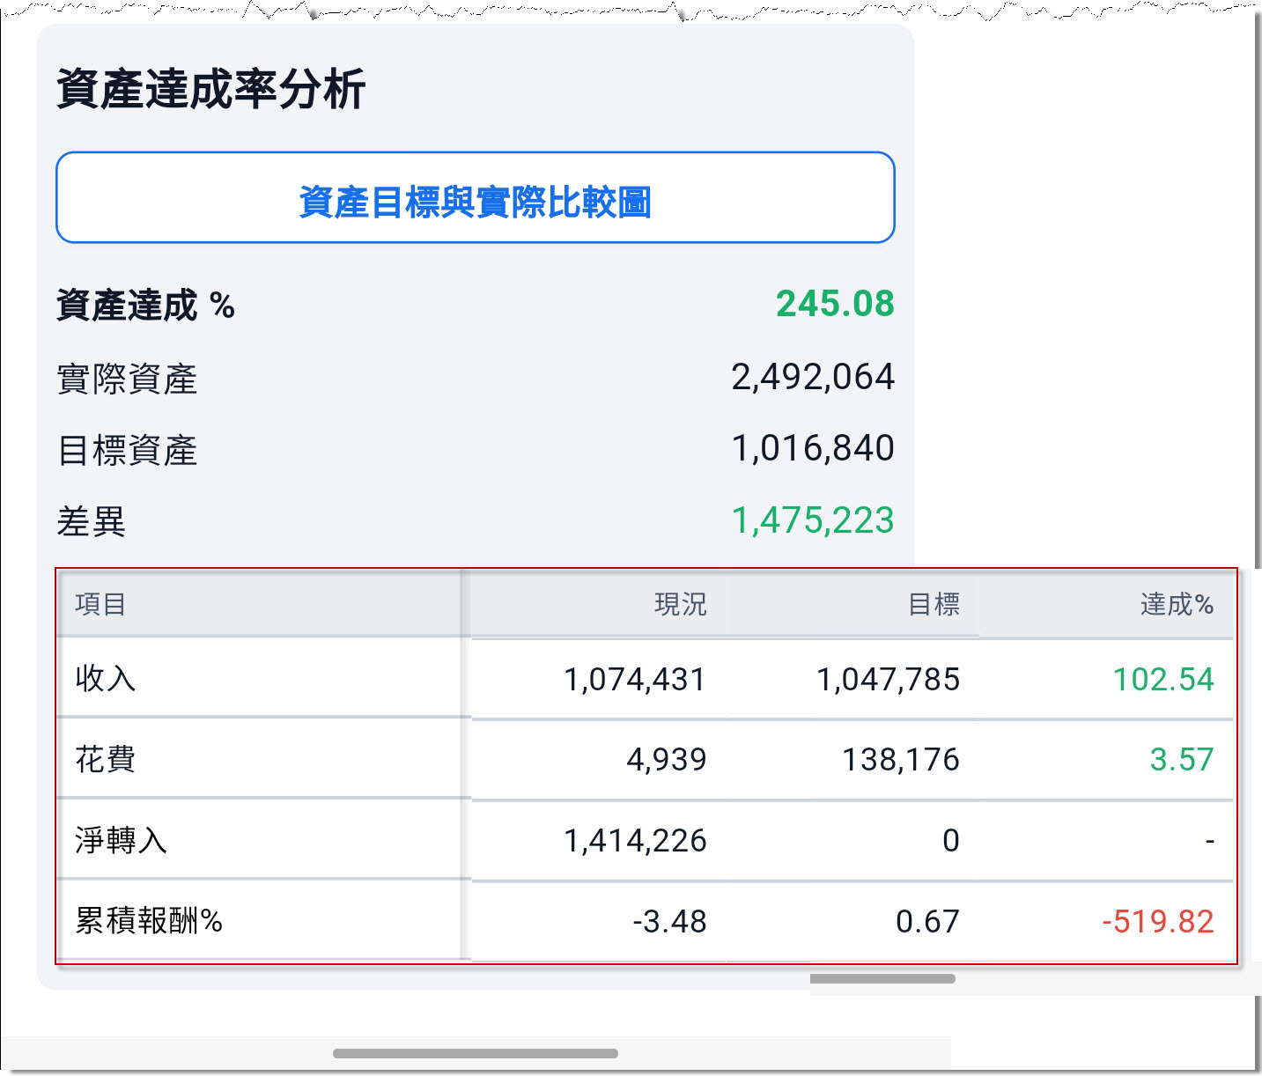Image resolution: width=1262 pixels, height=1076 pixels.
Task: Select the 花費 row label
Action: click(106, 759)
